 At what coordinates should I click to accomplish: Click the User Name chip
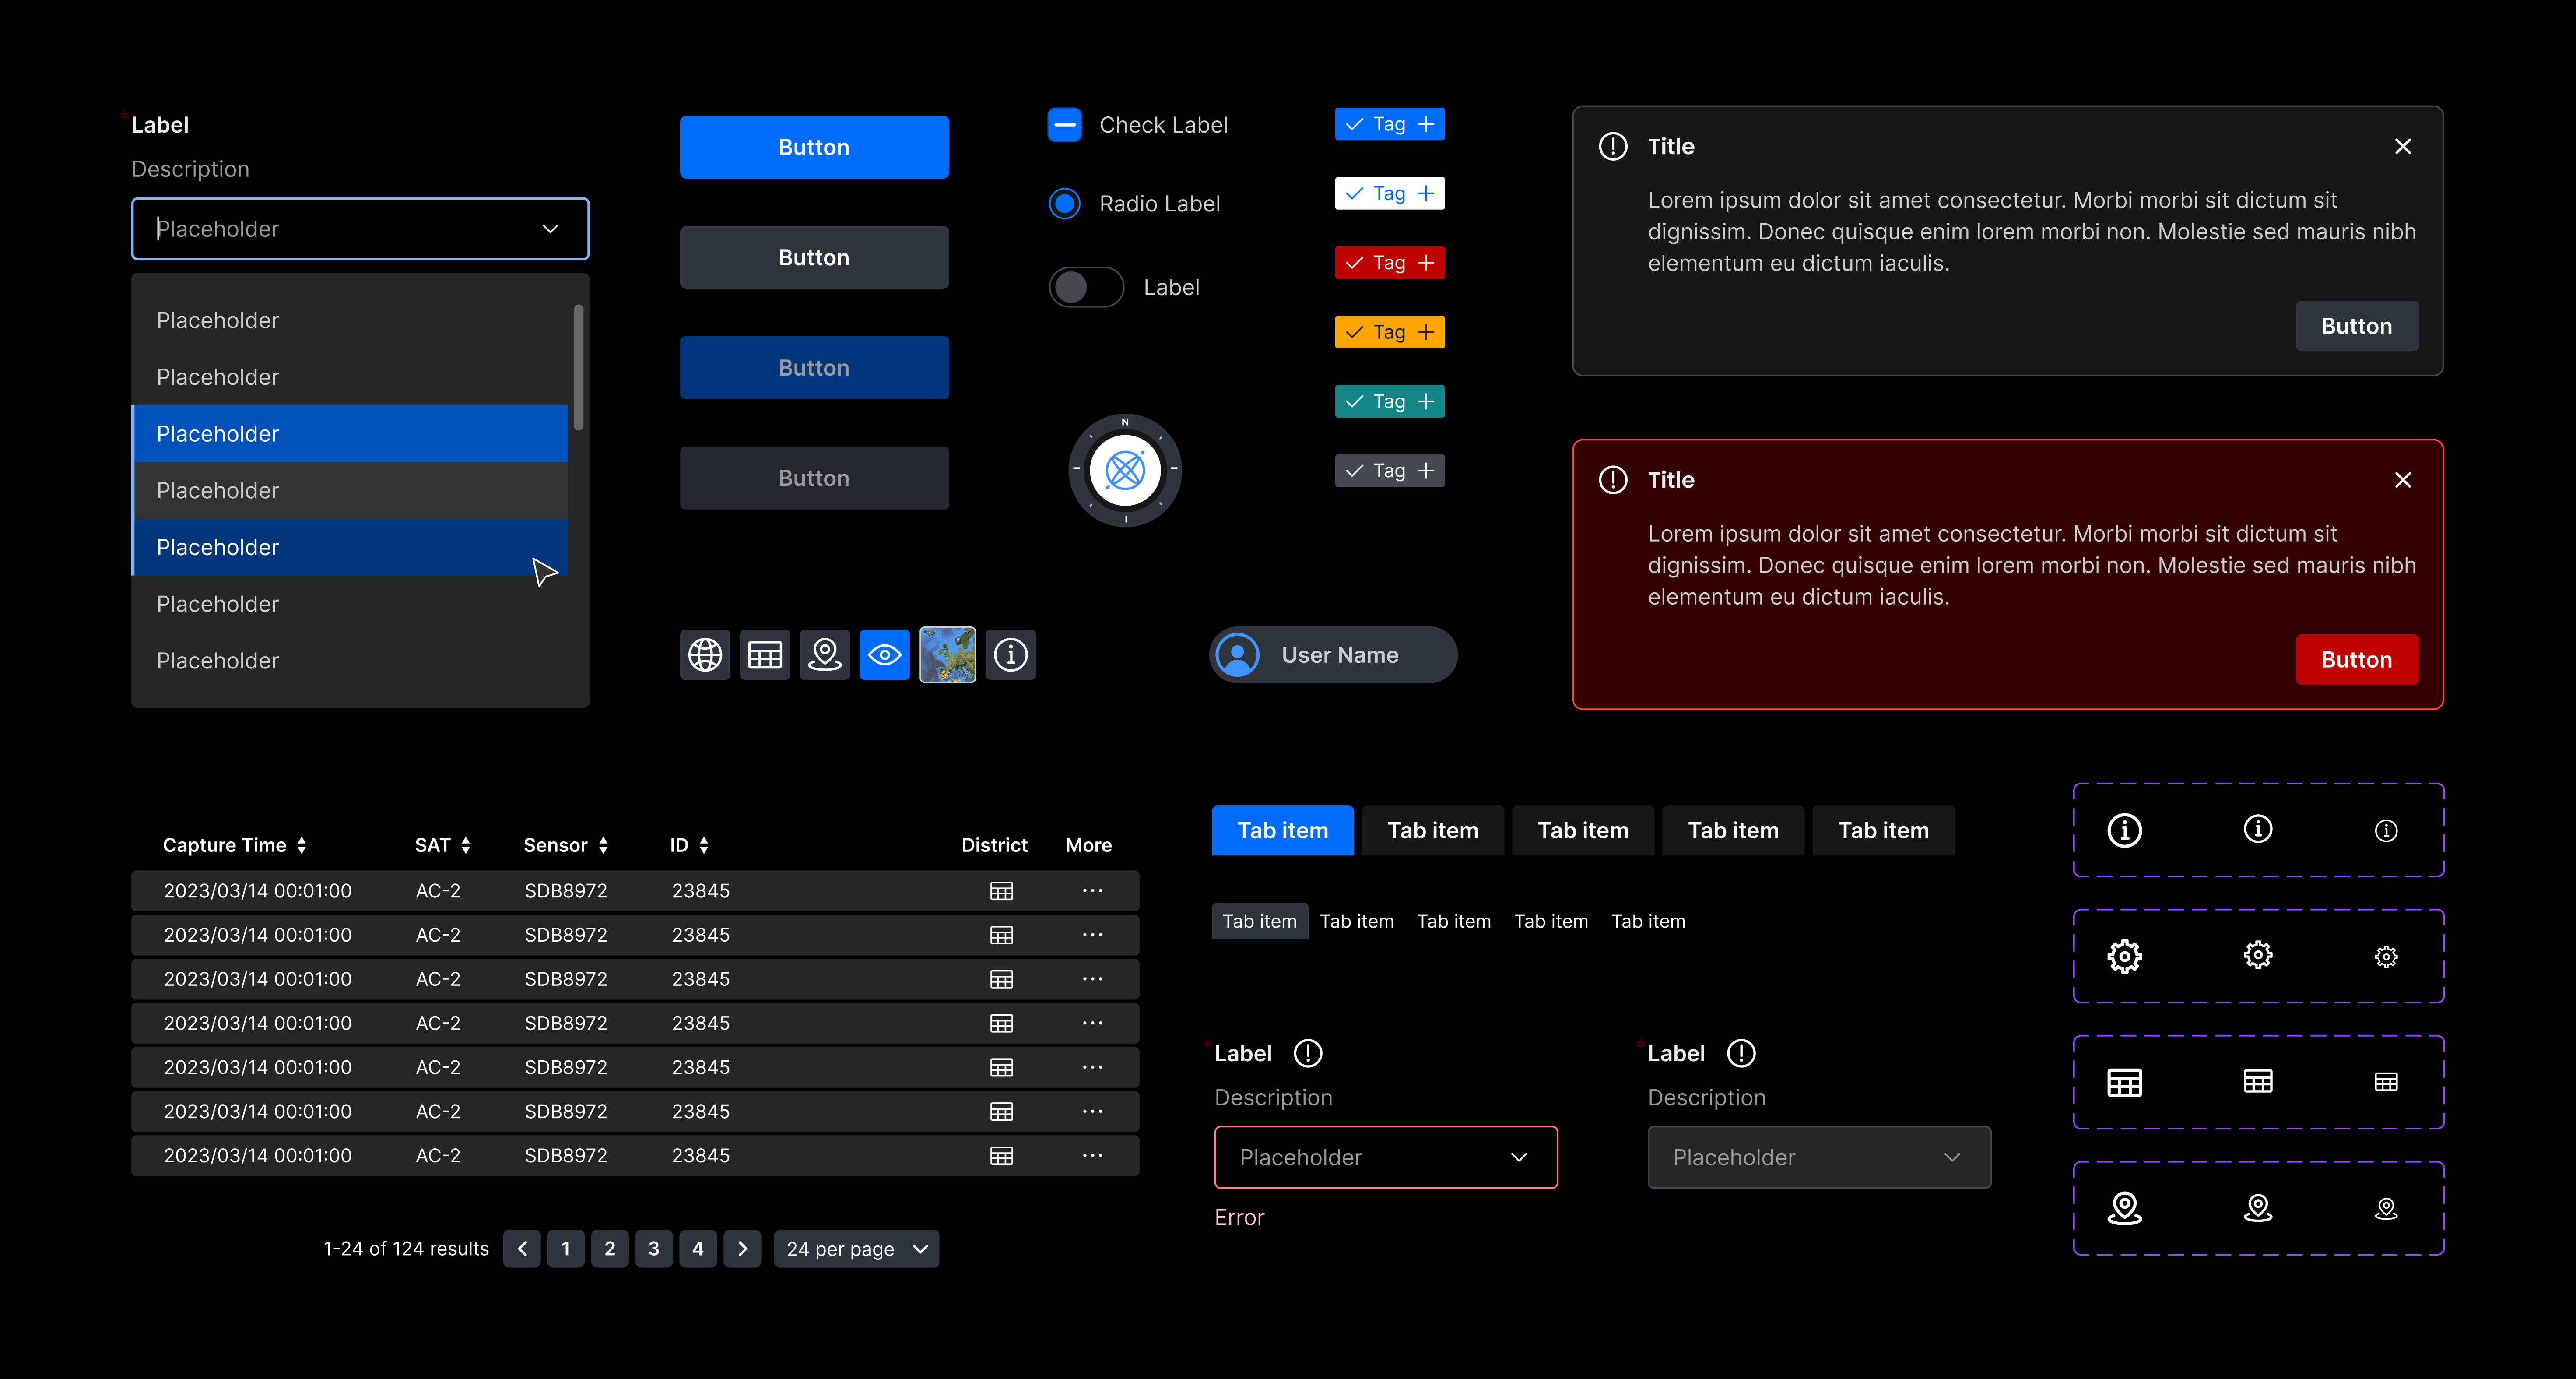click(1333, 655)
